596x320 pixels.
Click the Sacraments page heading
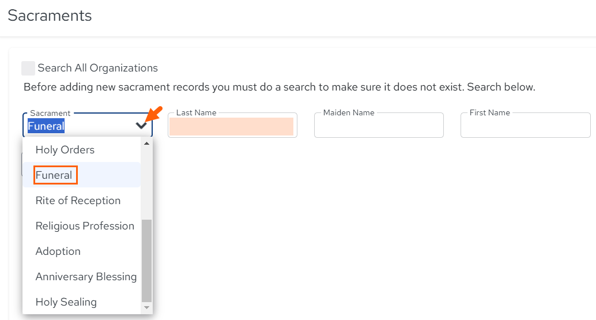(50, 16)
